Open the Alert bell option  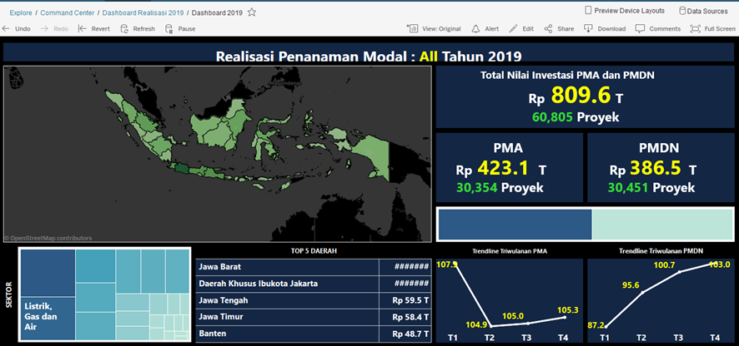475,28
